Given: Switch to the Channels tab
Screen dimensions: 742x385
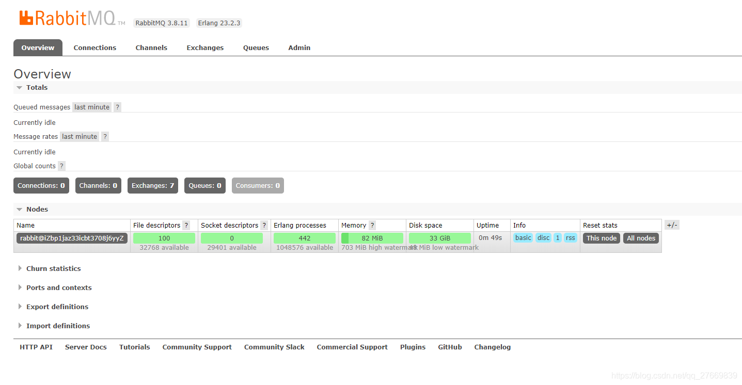Looking at the screenshot, I should coord(151,48).
